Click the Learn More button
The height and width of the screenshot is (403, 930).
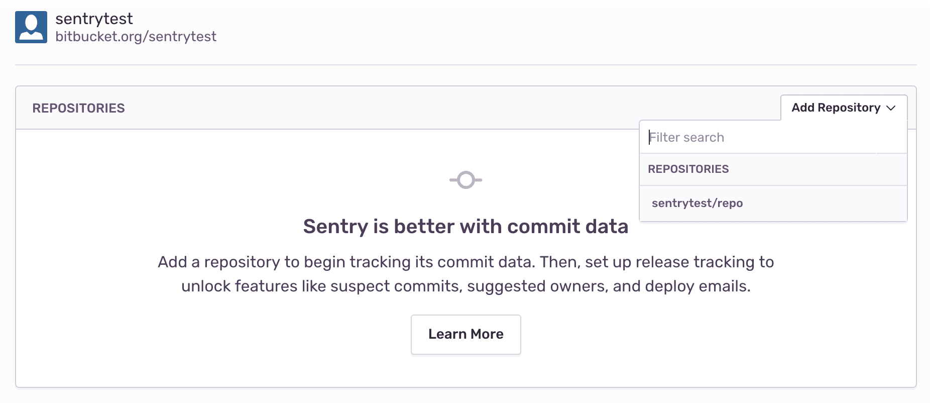pos(466,334)
